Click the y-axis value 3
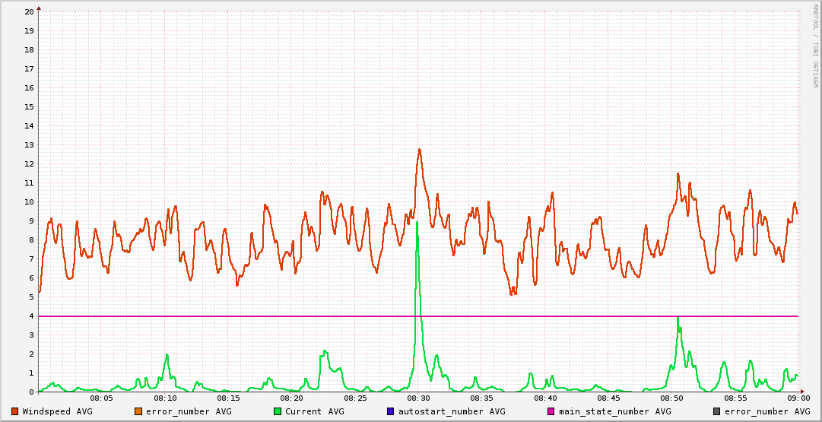Image resolution: width=822 pixels, height=422 pixels. coord(31,335)
